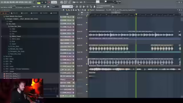
Task: Open the OPTIONS menu
Action: [21, 2]
